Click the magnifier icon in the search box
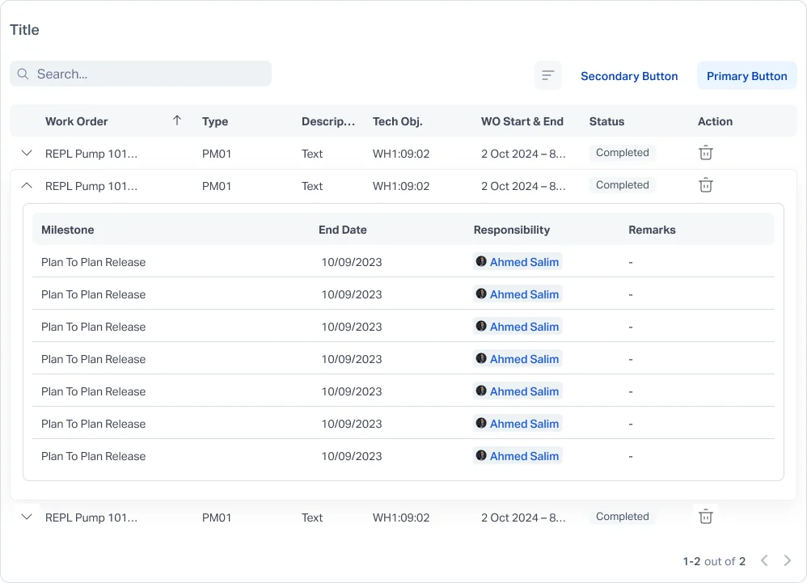The image size is (807, 583). [23, 74]
